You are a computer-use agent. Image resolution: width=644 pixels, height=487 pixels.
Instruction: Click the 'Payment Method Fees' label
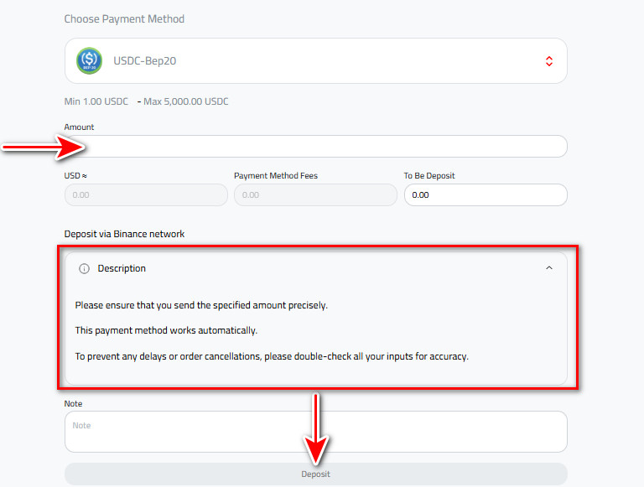point(276,176)
